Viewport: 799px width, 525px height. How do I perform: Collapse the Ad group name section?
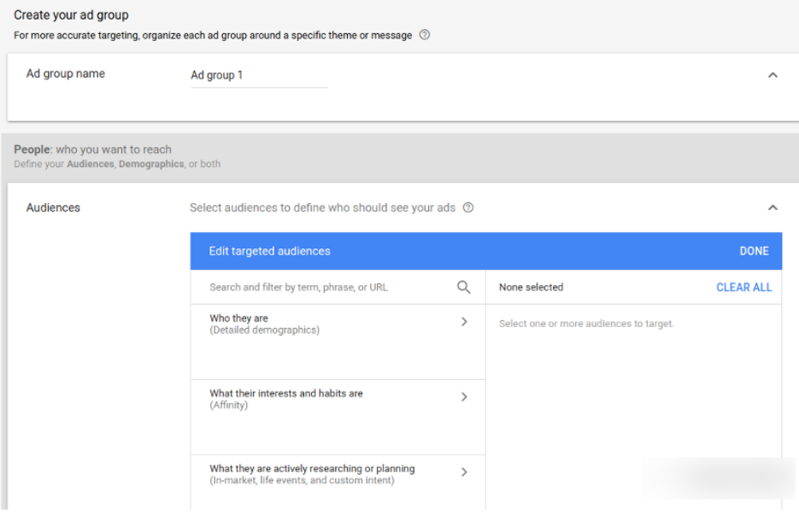(x=773, y=75)
